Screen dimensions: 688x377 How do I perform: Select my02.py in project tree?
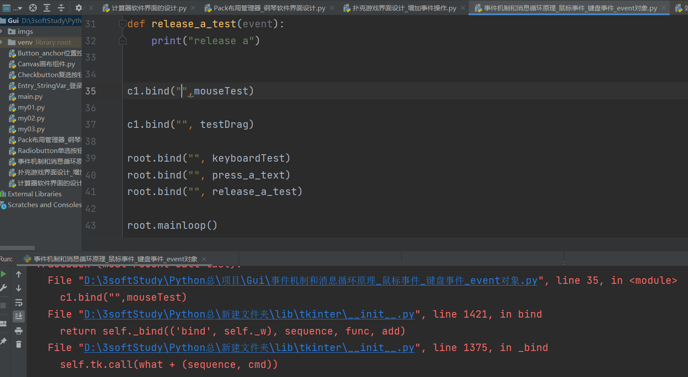tap(27, 118)
